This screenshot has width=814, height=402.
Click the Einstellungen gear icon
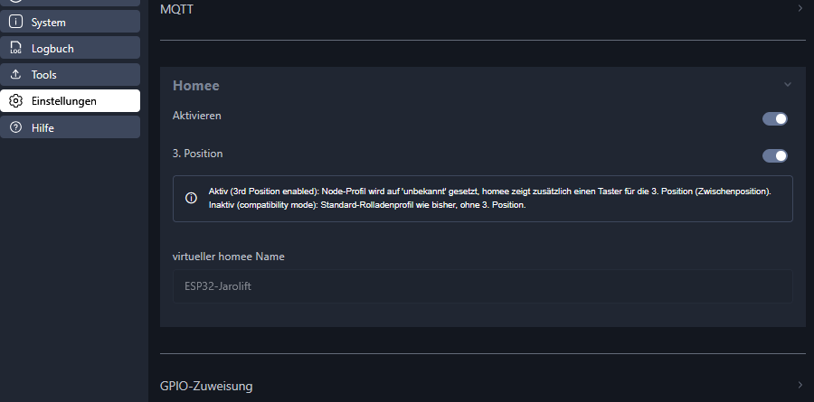point(16,100)
